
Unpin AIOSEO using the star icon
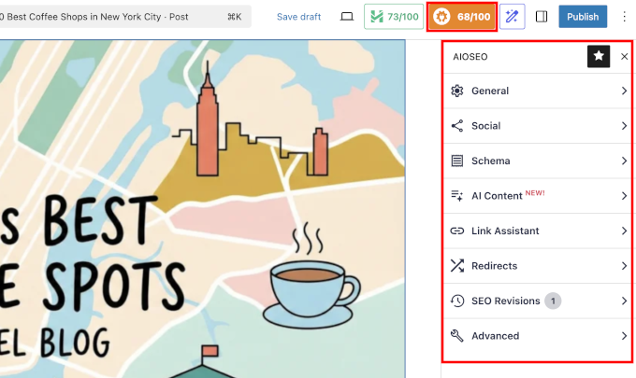tap(599, 56)
